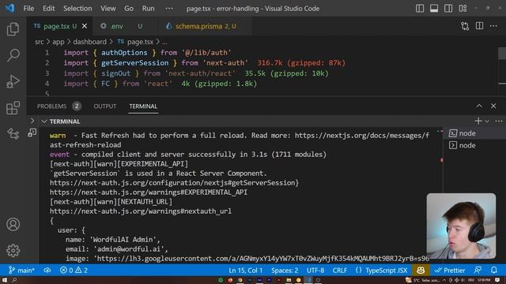Open googleusercontent image URL in terminal

pos(263,259)
